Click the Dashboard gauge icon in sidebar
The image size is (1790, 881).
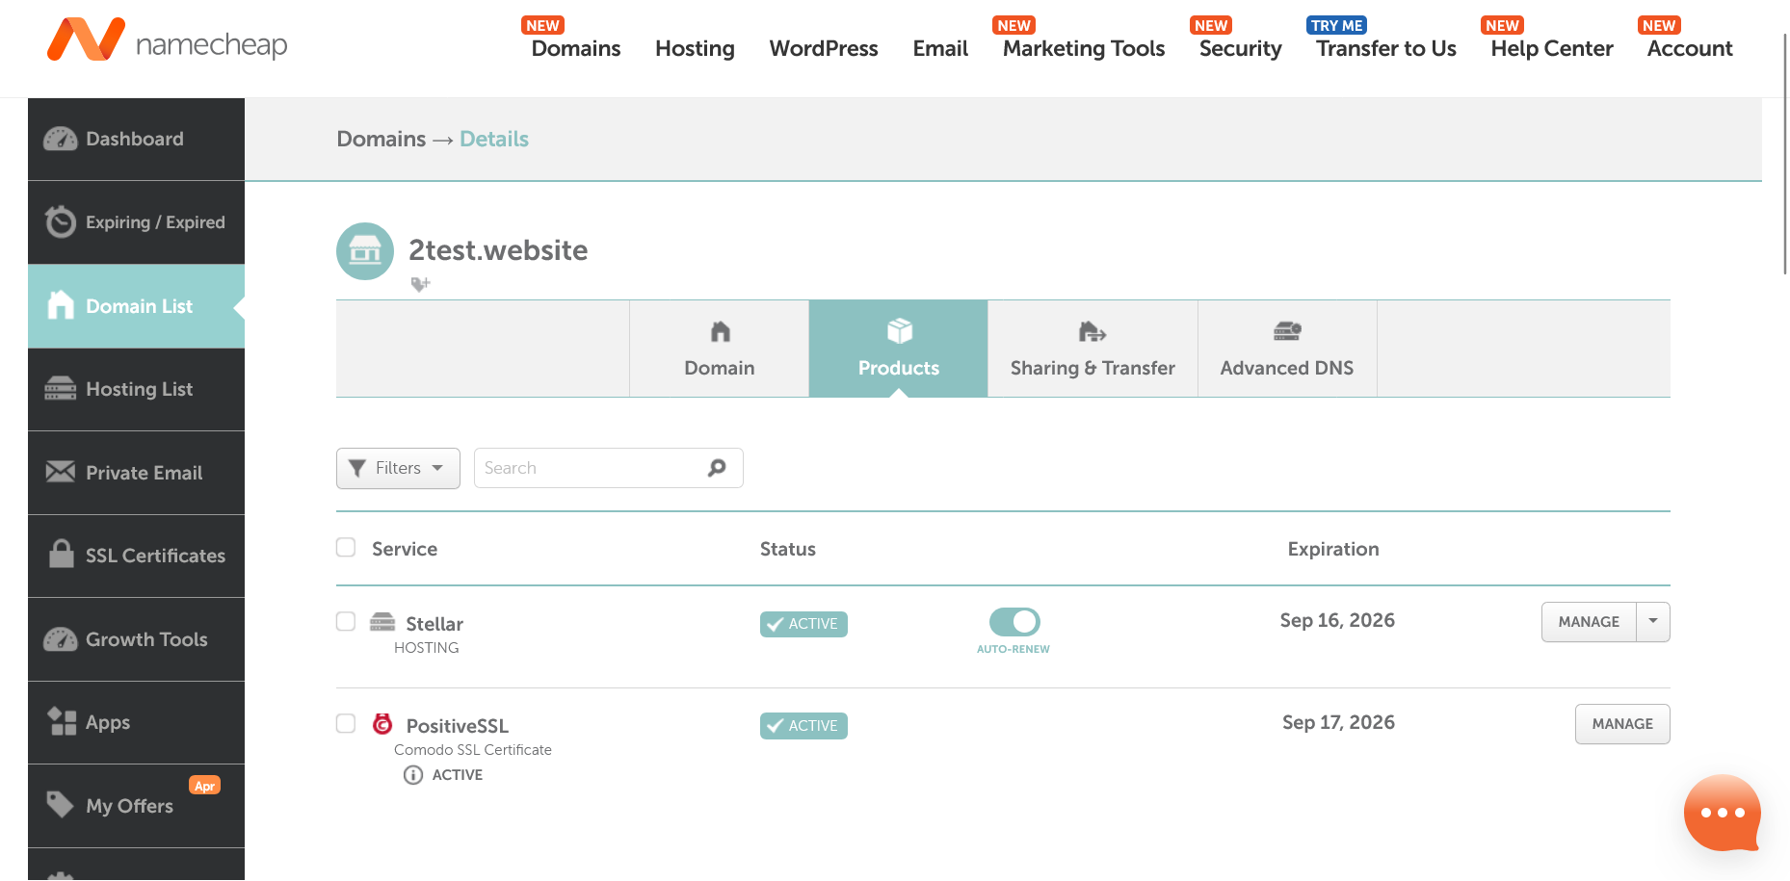point(61,139)
